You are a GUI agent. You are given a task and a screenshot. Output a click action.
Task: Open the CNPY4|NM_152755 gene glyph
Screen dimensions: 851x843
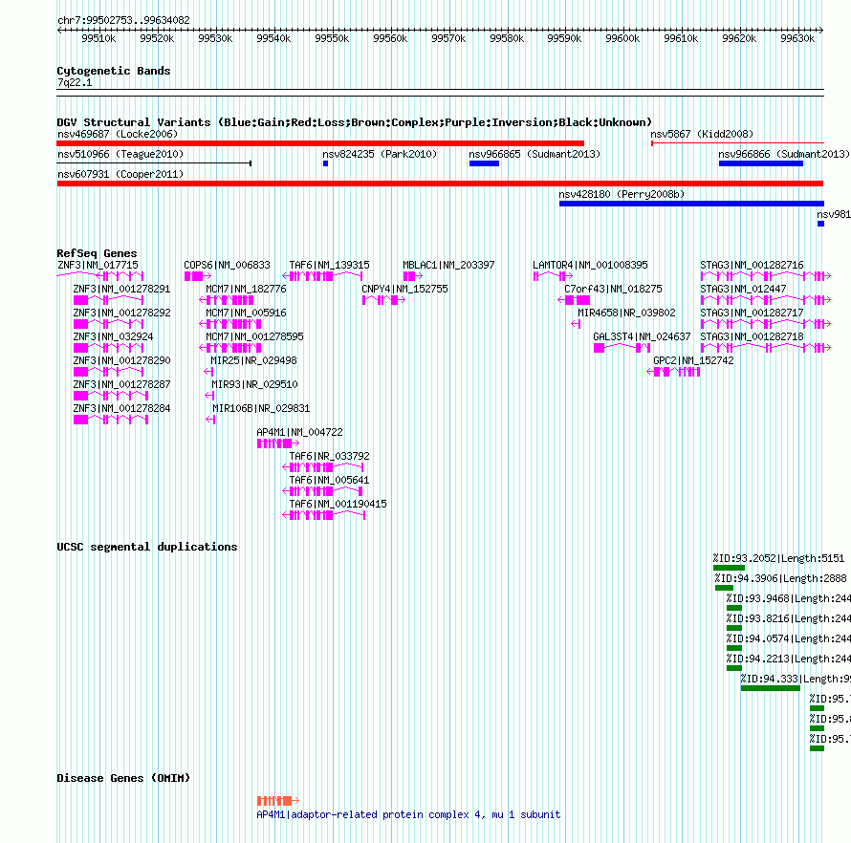[x=383, y=300]
